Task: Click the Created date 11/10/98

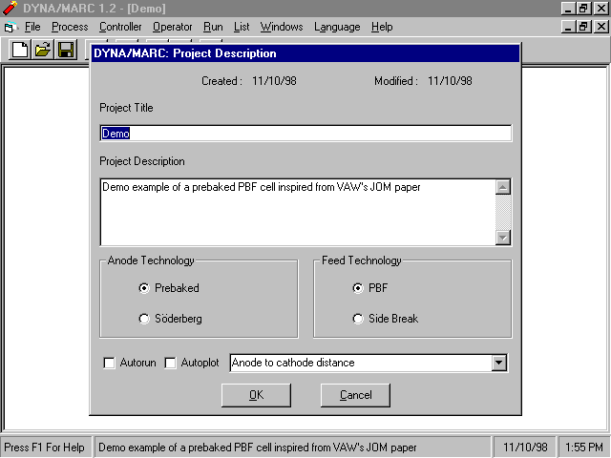Action: (x=274, y=81)
